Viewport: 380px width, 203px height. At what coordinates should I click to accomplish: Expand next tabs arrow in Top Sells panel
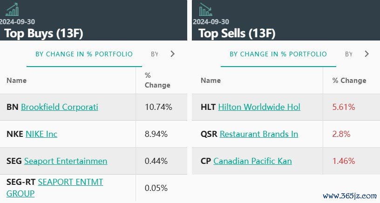366,54
